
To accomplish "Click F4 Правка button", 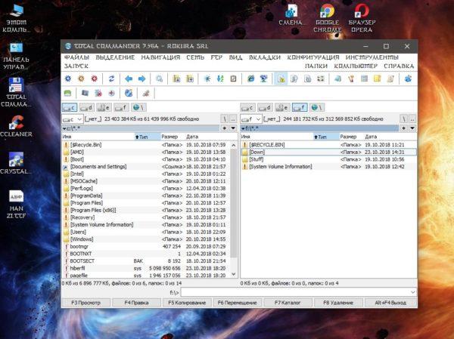I will click(136, 303).
